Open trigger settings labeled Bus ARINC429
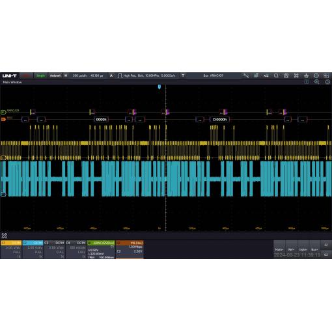The width and height of the screenshot is (332, 332). coord(213,76)
